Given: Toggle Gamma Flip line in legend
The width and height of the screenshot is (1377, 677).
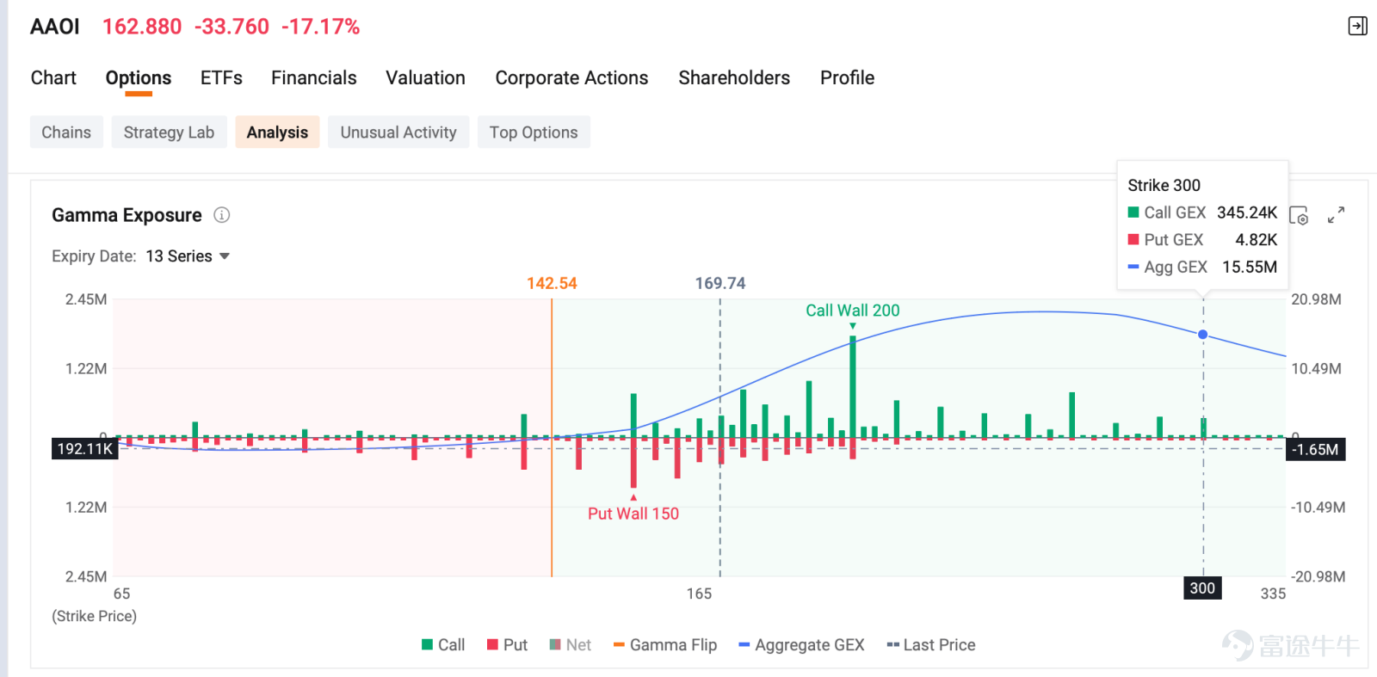Looking at the screenshot, I should 665,645.
